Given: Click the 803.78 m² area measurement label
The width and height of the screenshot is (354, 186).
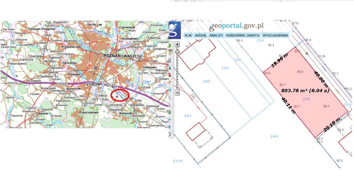Looking at the screenshot, I should (x=305, y=90).
